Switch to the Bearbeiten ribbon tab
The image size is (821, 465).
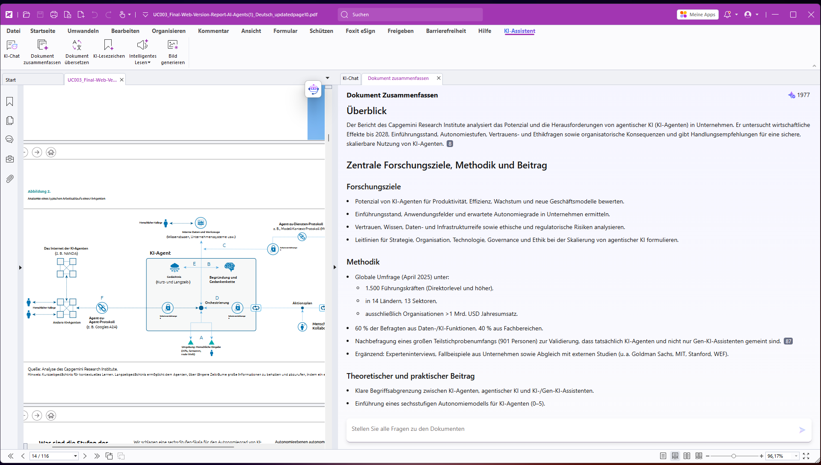pos(125,31)
